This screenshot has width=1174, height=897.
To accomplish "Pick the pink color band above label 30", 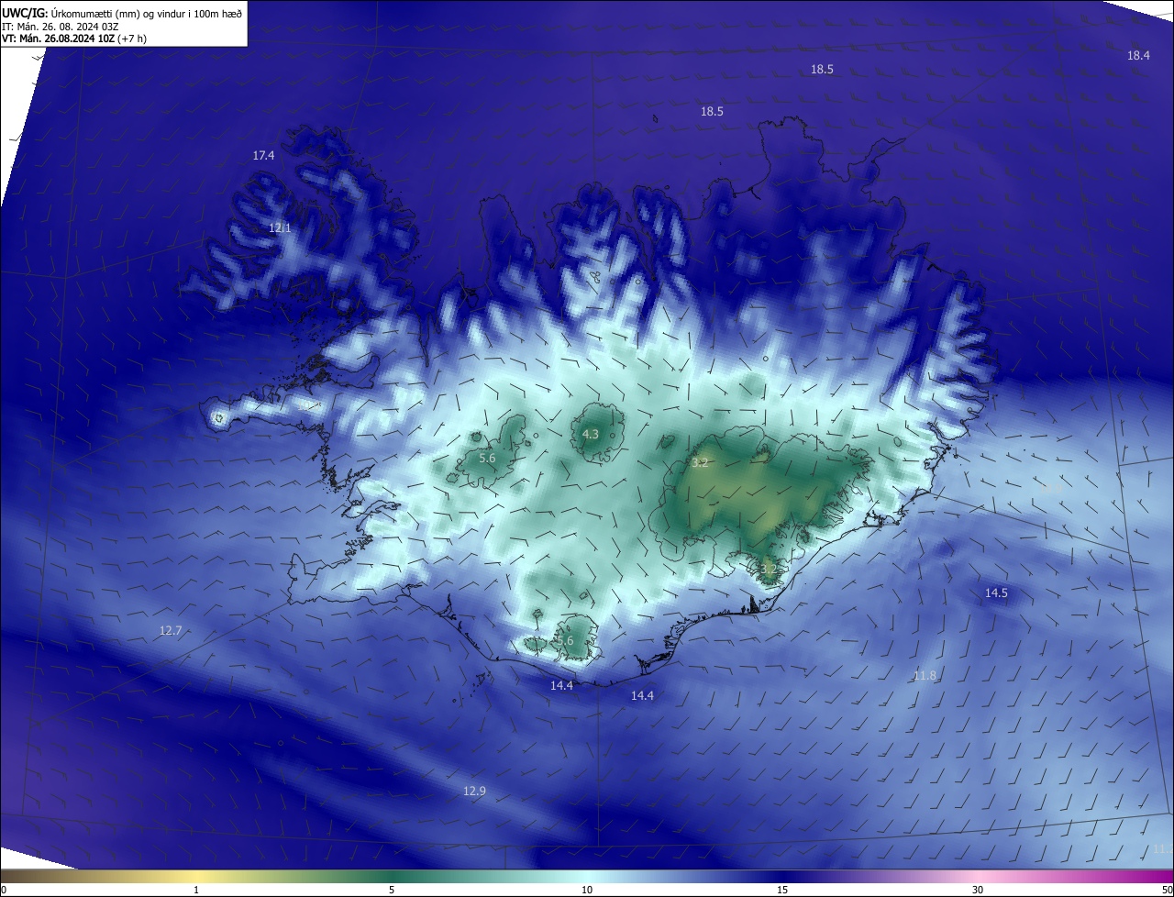I will (x=978, y=877).
